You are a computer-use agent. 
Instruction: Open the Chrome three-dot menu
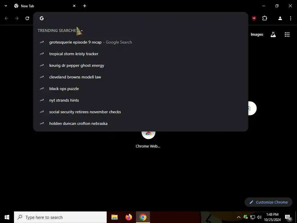291,18
